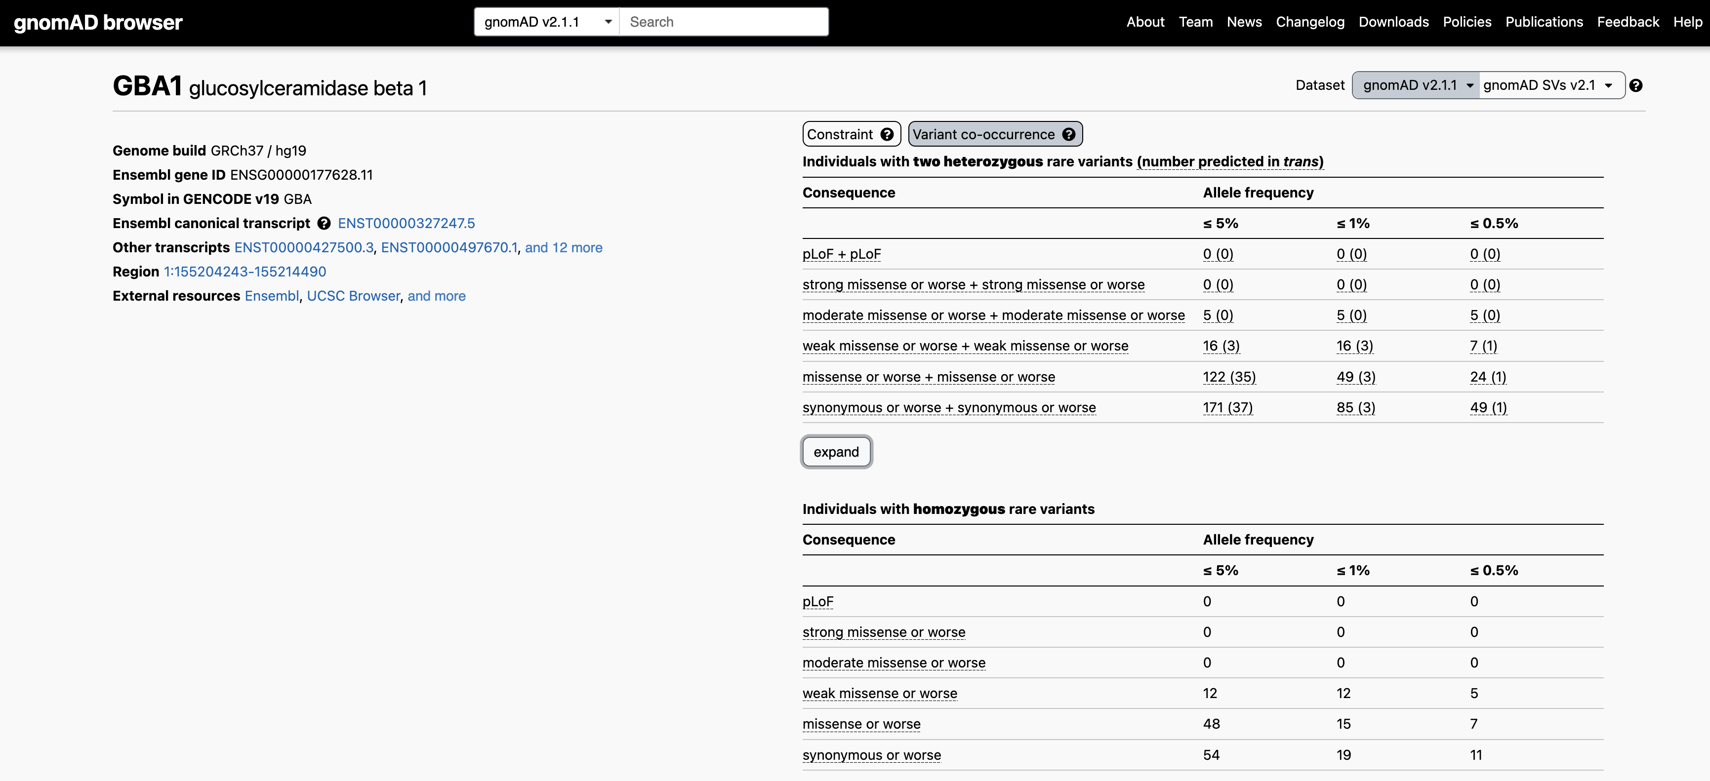Open canonical transcript ENST00000327247.5 link
The width and height of the screenshot is (1710, 781).
coord(406,224)
